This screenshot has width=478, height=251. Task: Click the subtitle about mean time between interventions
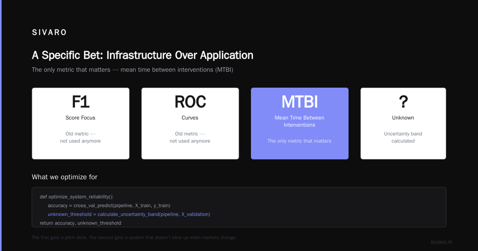132,70
